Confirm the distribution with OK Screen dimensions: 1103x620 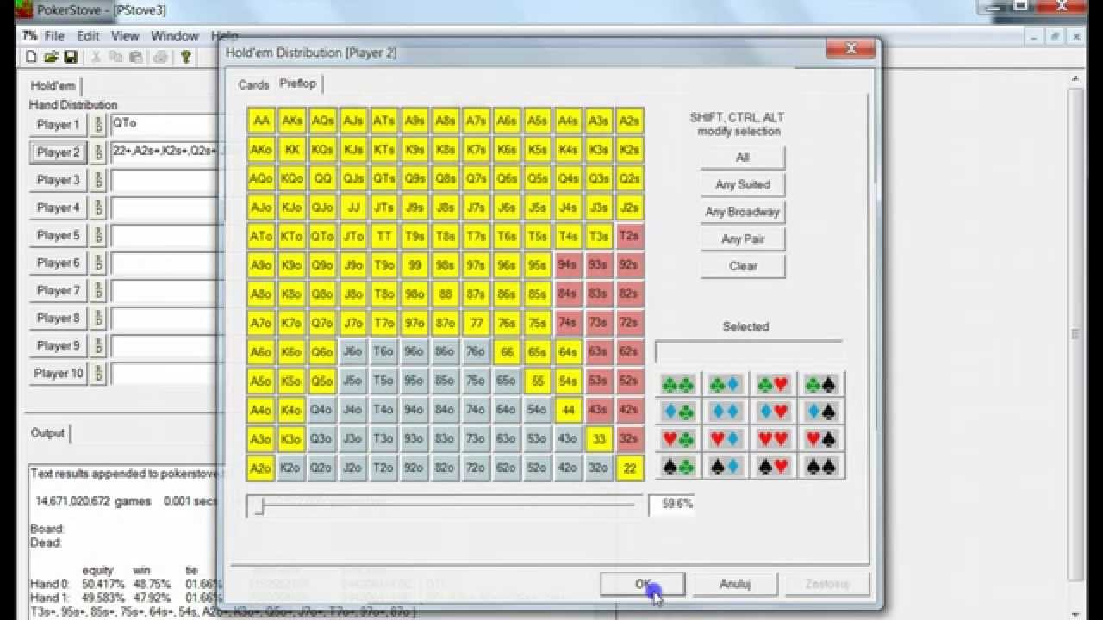(643, 584)
